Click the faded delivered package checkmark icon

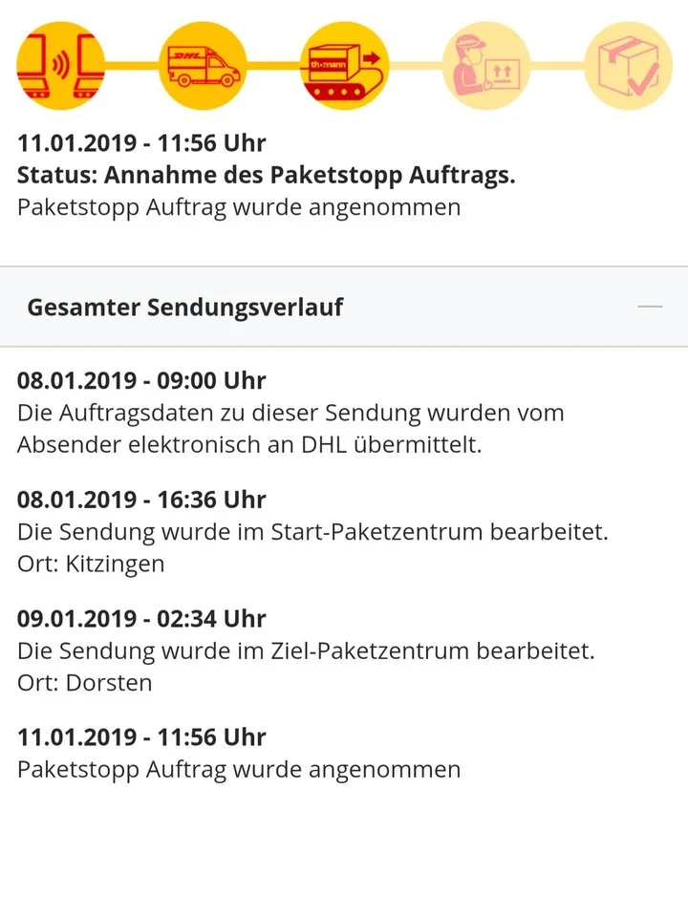click(x=628, y=65)
